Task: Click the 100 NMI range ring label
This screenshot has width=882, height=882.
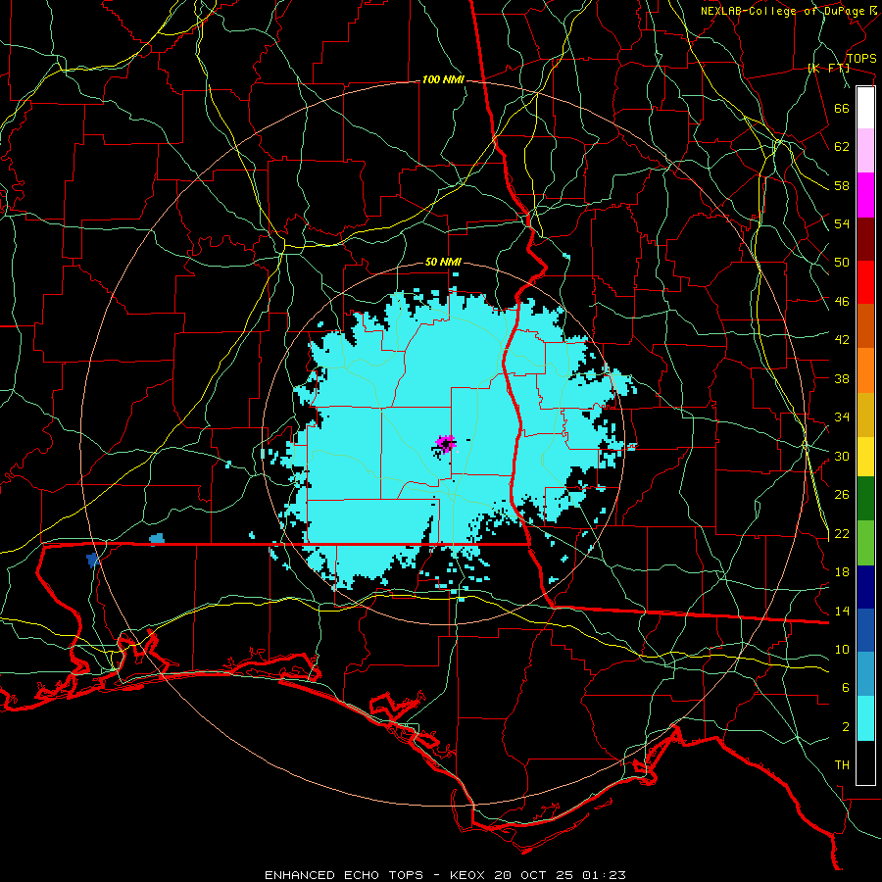Action: coord(443,80)
